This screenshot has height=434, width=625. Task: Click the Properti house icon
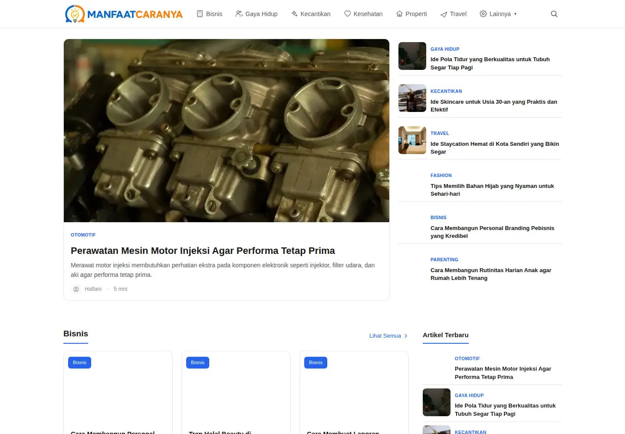pos(399,14)
